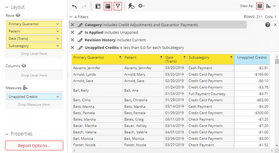Sort by Subcategory column arrows
Screen dimensions: 279x153
(x=231, y=57)
